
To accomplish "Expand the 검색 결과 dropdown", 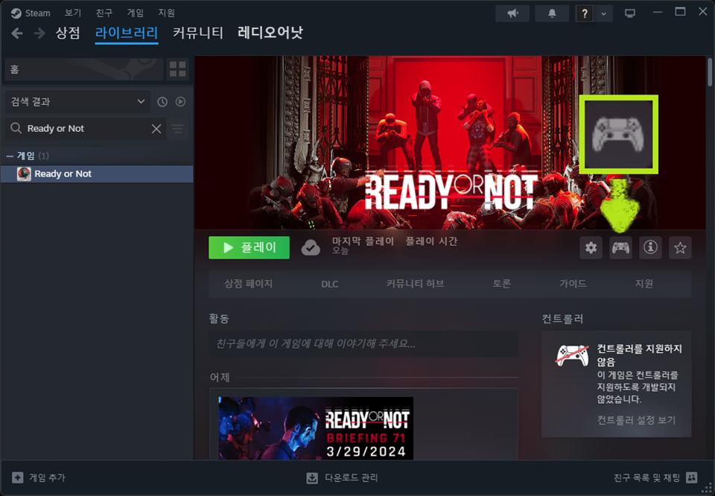I will pyautogui.click(x=77, y=102).
